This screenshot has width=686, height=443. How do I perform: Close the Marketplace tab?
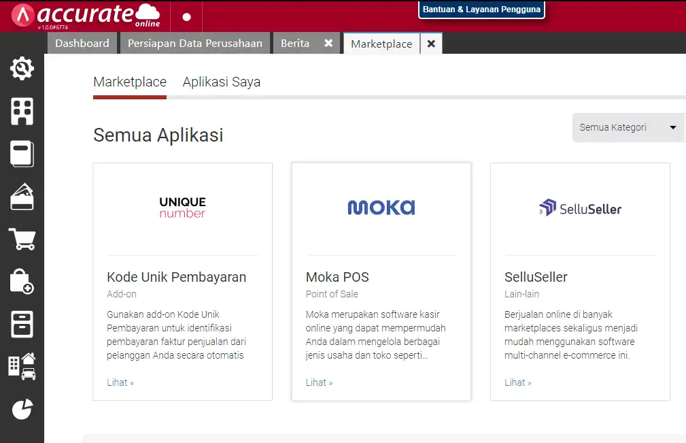(431, 44)
